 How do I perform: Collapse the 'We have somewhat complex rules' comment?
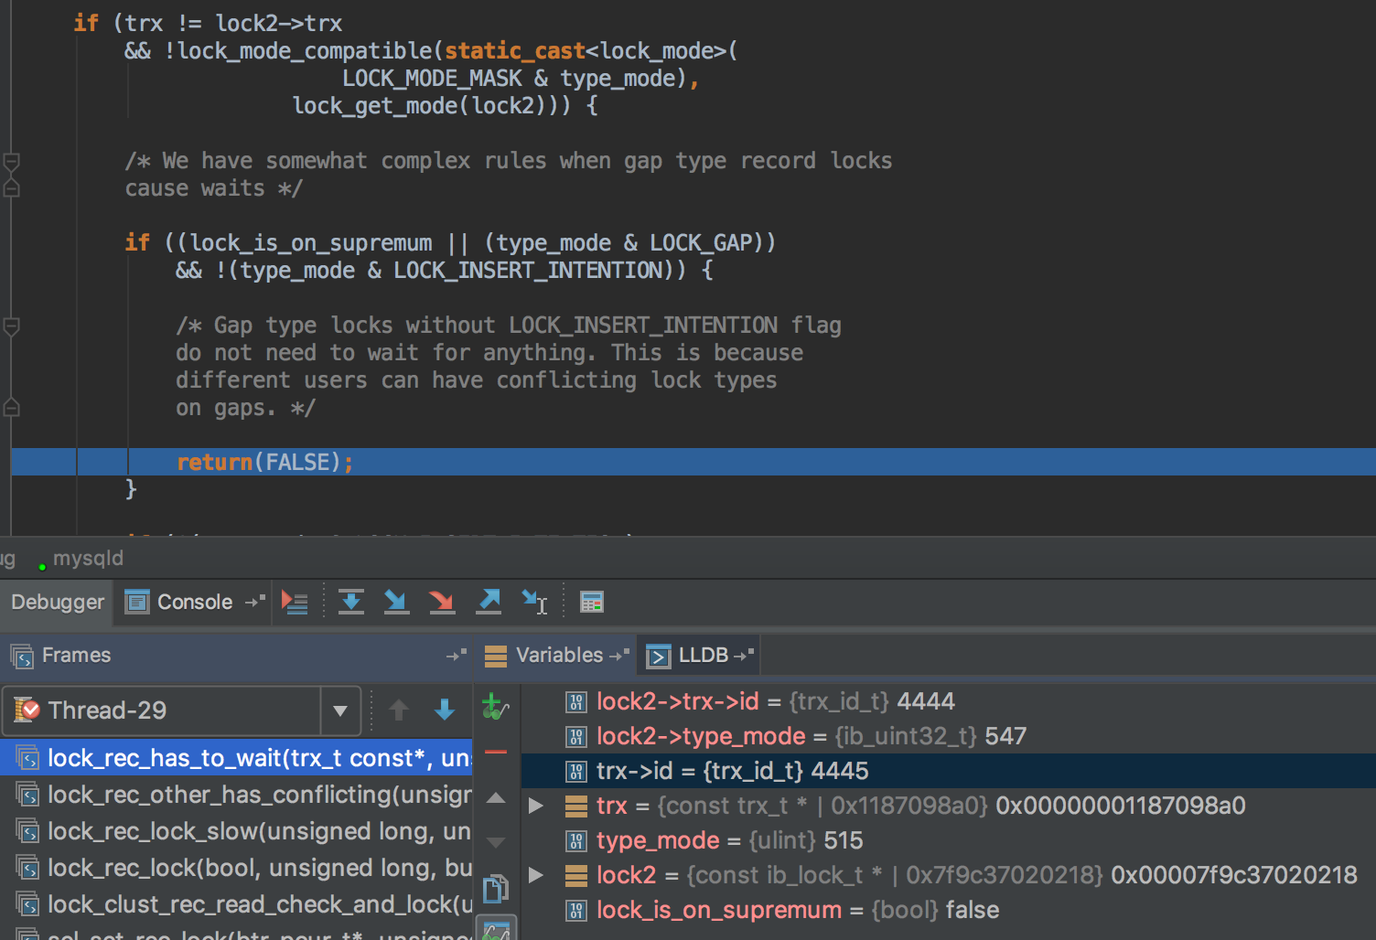12,162
